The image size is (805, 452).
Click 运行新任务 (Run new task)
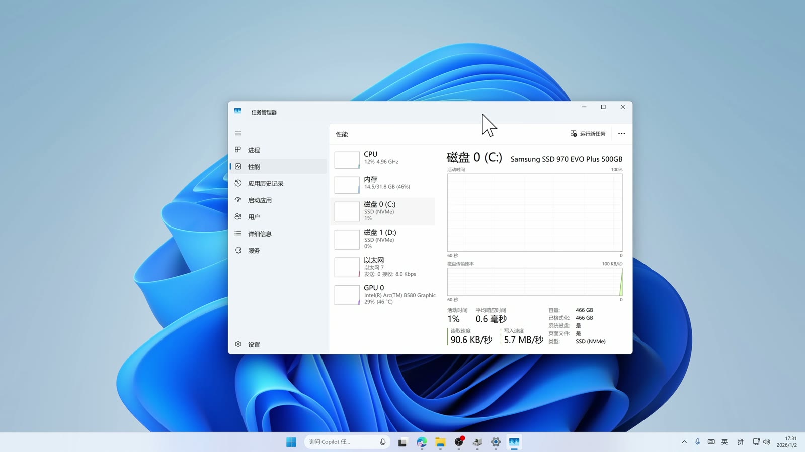point(588,134)
